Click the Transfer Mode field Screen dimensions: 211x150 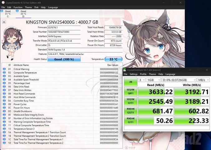64,41
